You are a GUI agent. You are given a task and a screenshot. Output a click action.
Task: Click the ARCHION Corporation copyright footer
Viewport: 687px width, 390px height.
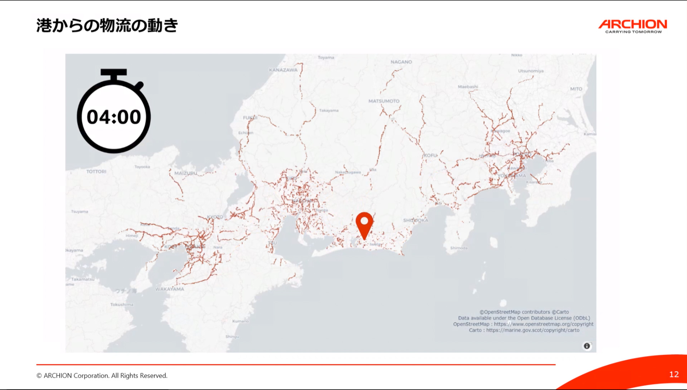[102, 376]
